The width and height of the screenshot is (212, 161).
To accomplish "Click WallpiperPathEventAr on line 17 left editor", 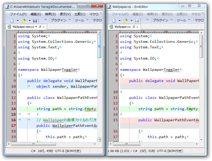I will pos(75,126).
